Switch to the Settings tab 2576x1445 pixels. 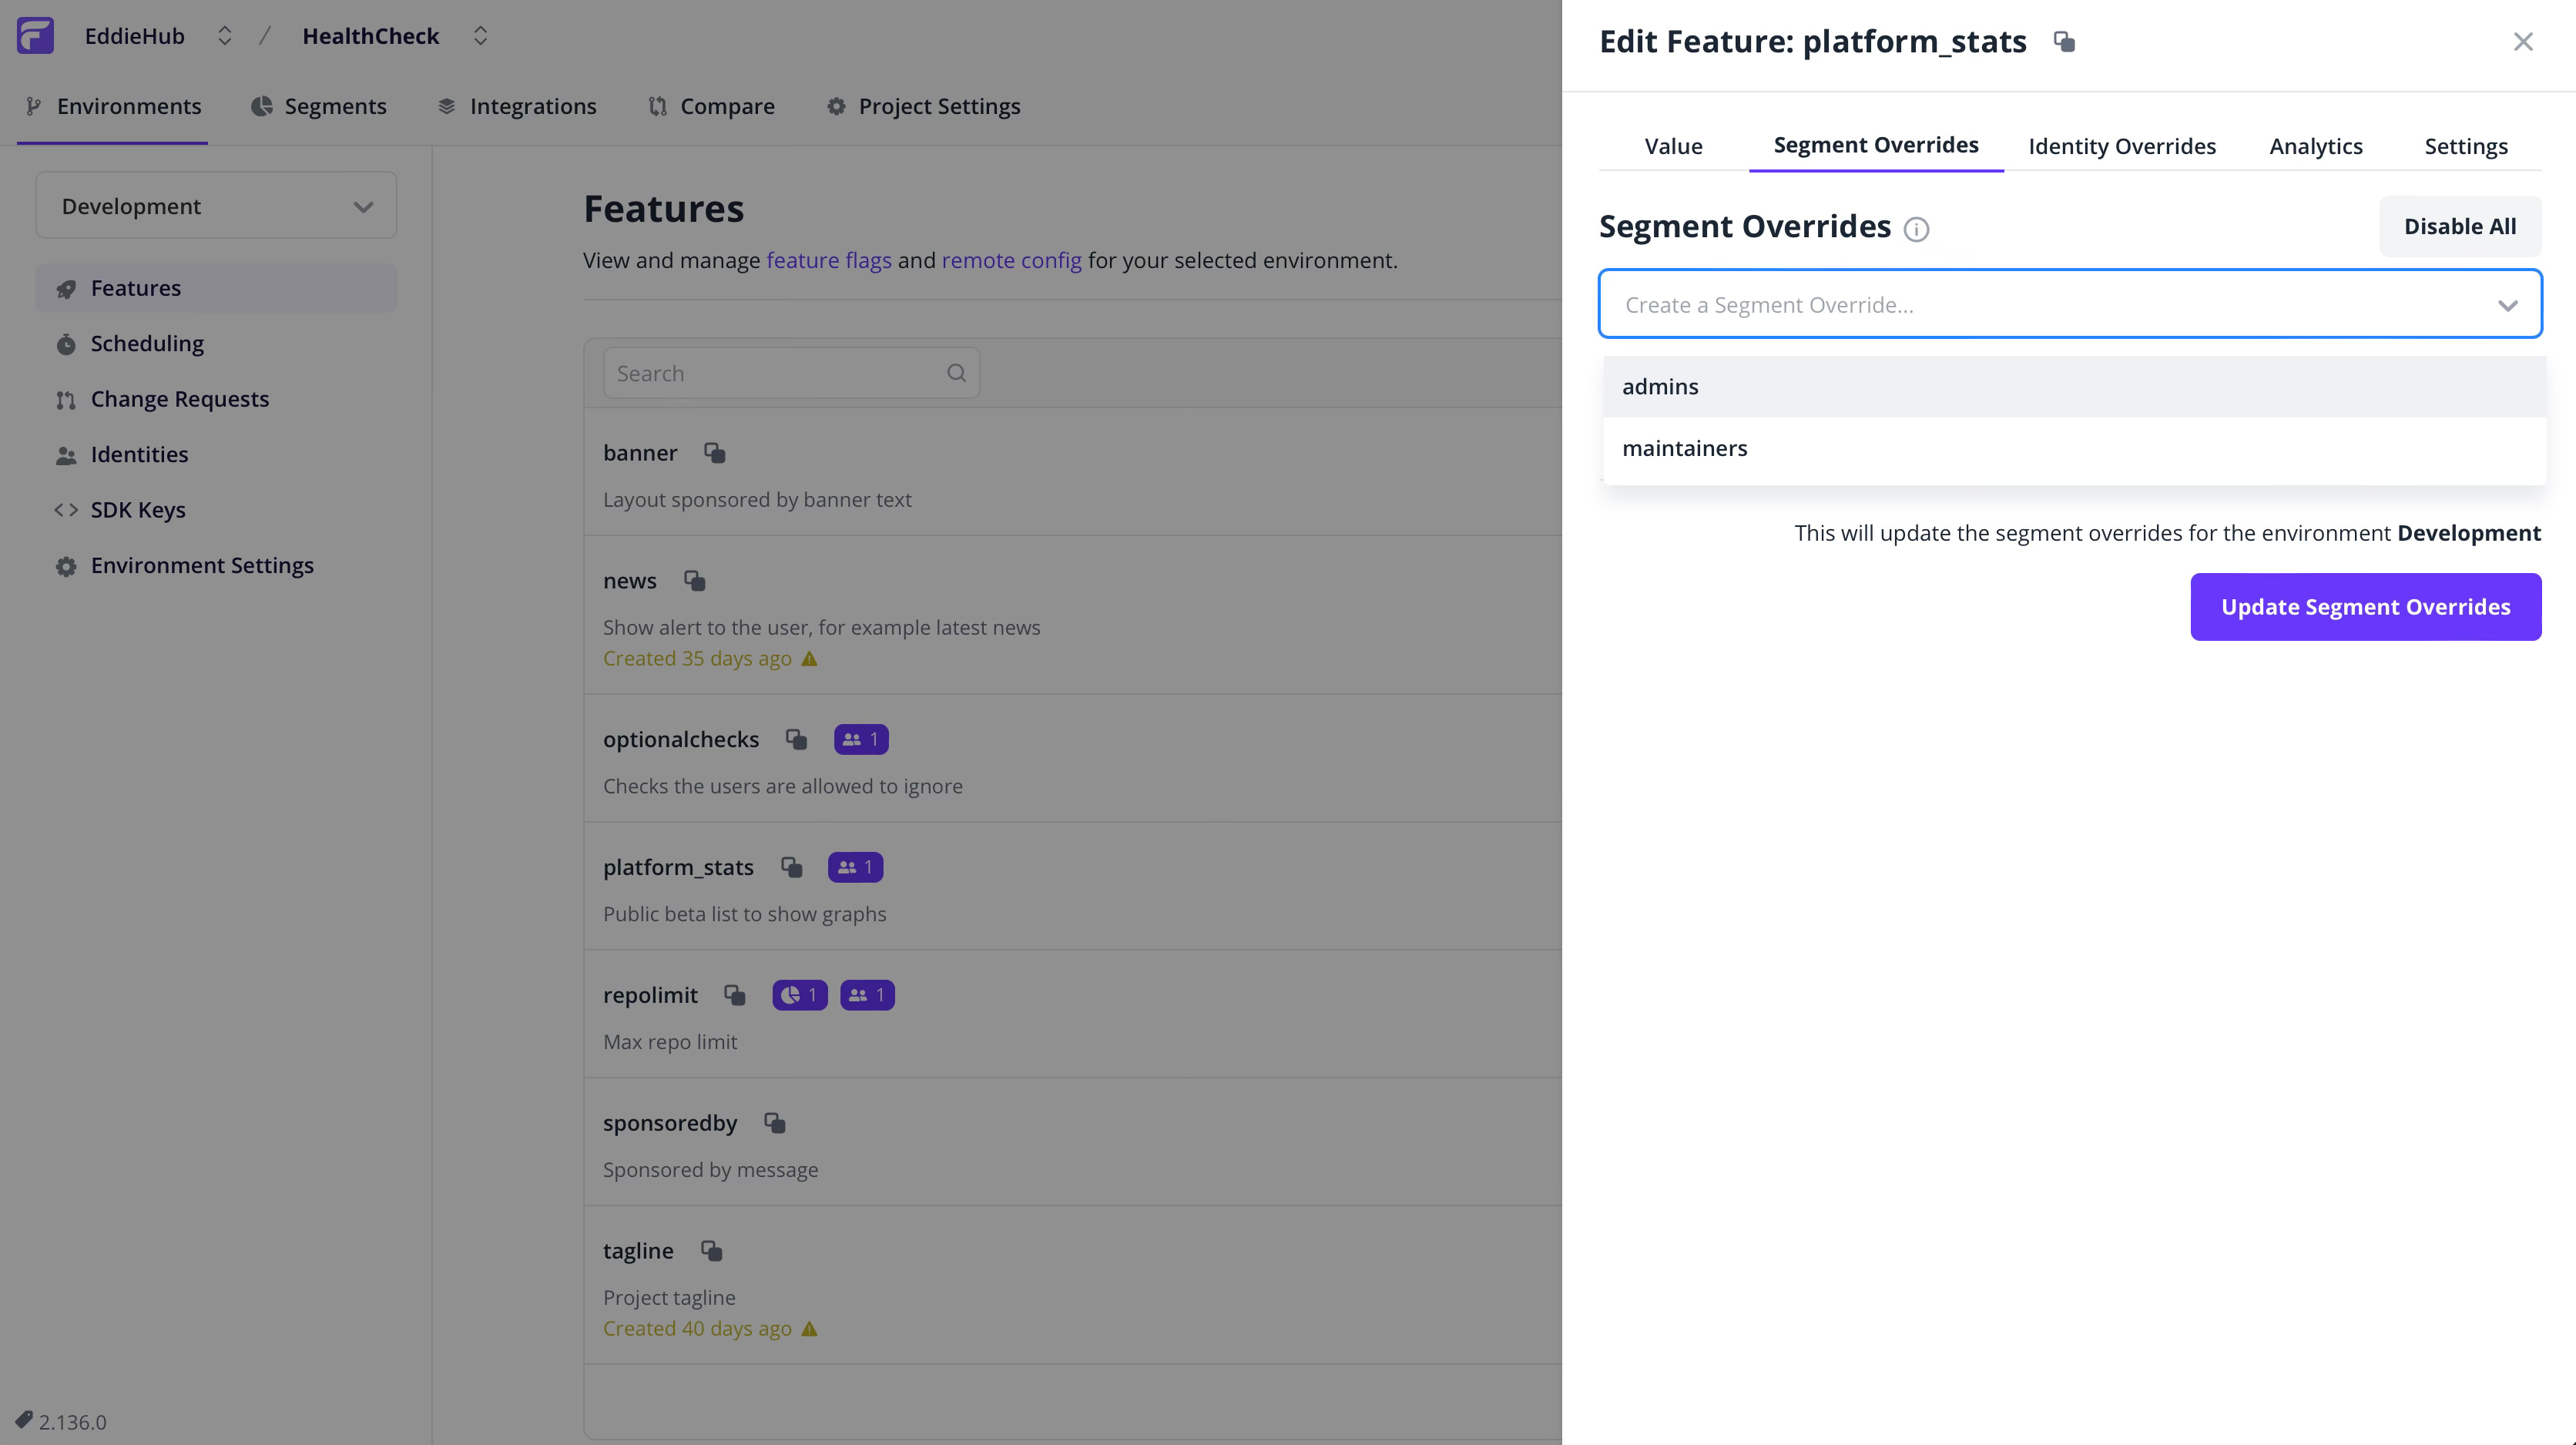pyautogui.click(x=2466, y=146)
